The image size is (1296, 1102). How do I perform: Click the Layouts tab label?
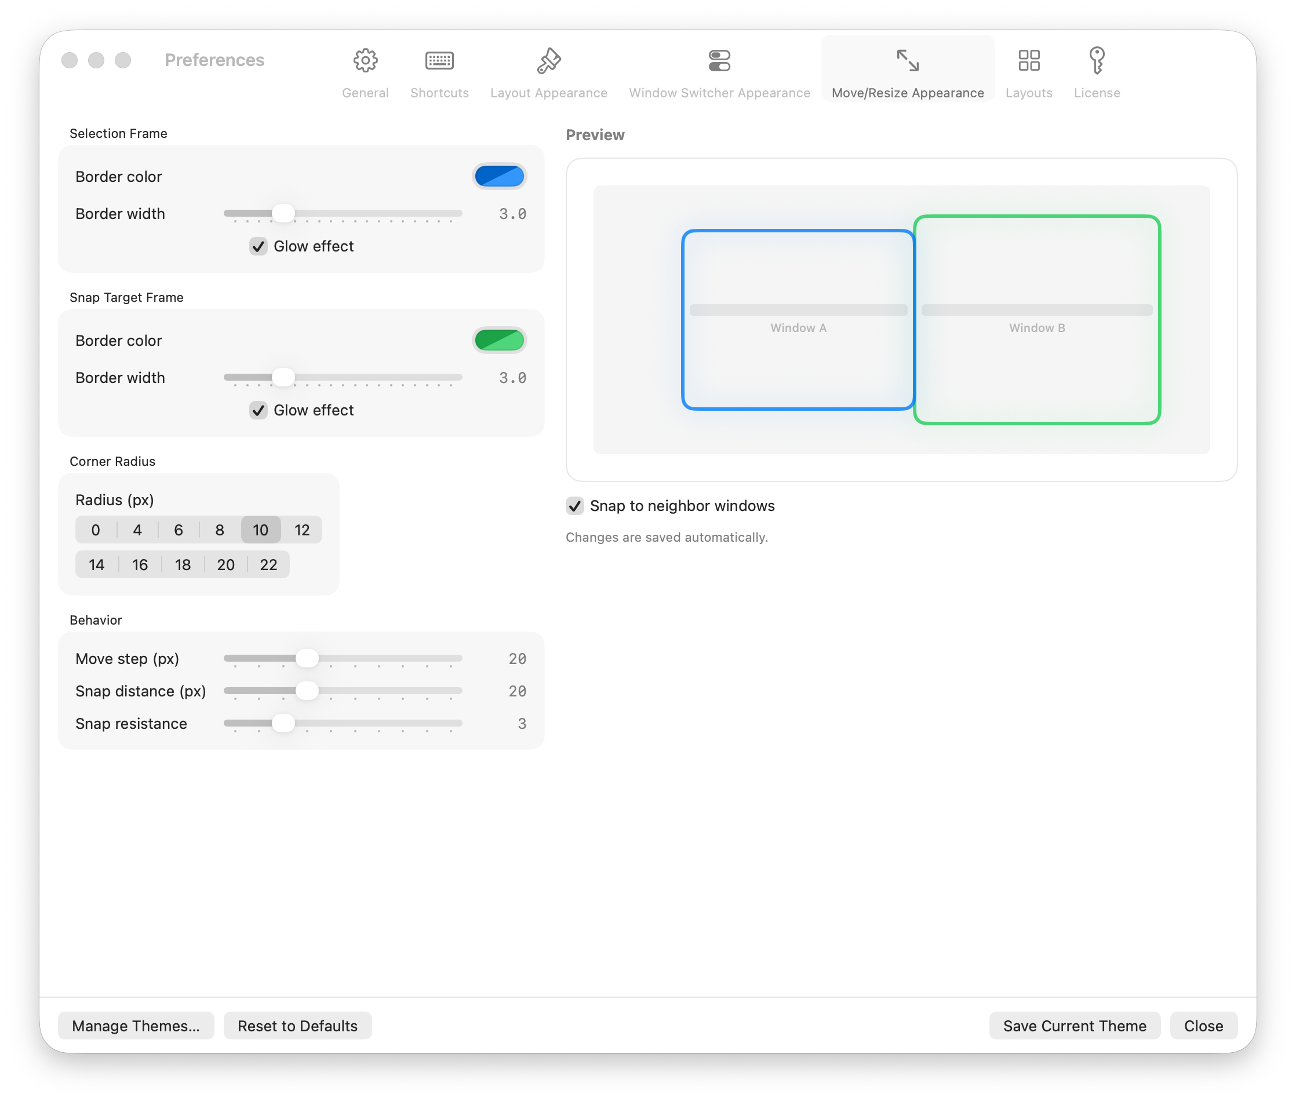(x=1029, y=93)
